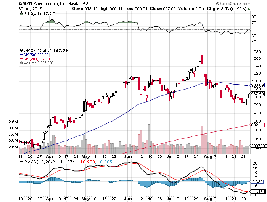This screenshot has height=202, width=267.
Task: Click the tall red candle peaking near 1080
Action: point(202,58)
